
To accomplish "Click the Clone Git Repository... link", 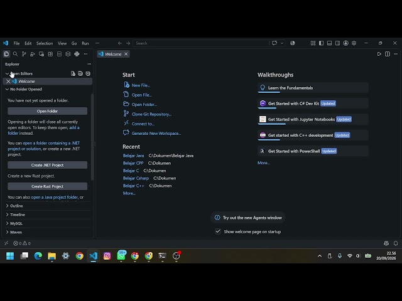I will coord(151,114).
